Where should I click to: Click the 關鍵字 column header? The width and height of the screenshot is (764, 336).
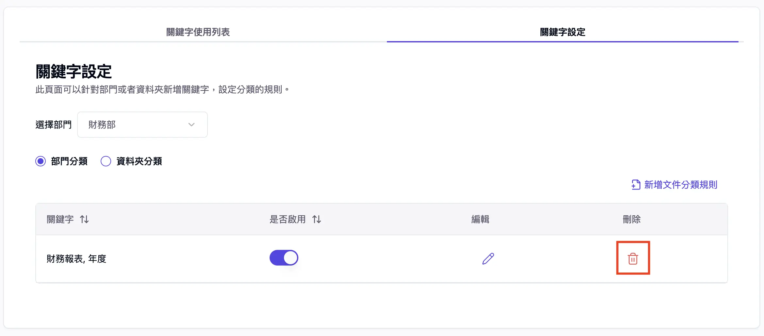60,219
